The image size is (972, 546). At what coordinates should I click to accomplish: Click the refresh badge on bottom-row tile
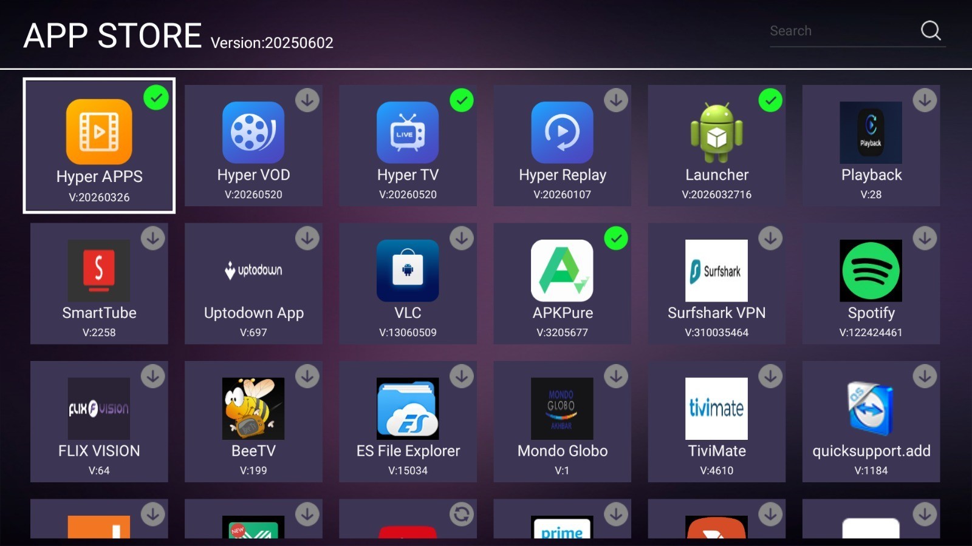click(x=462, y=514)
